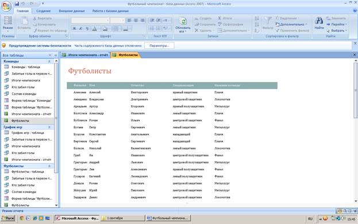Click Заменить replace command
This screenshot has height=224, width=358.
click(x=336, y=18)
